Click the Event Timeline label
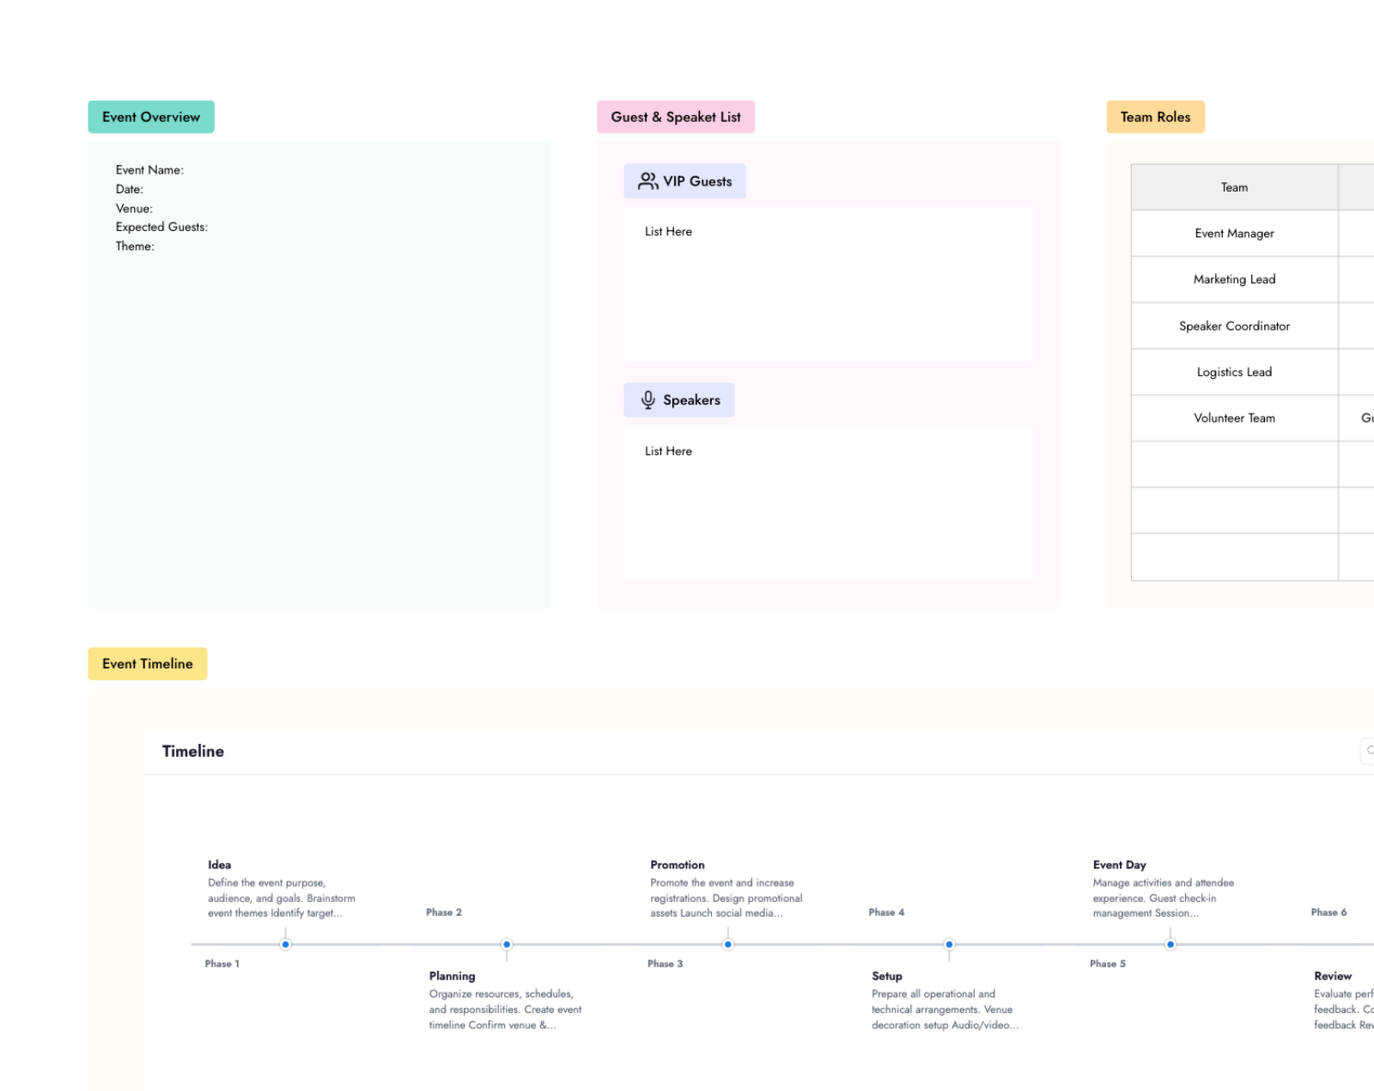Viewport: 1374px width, 1091px height. click(x=148, y=664)
